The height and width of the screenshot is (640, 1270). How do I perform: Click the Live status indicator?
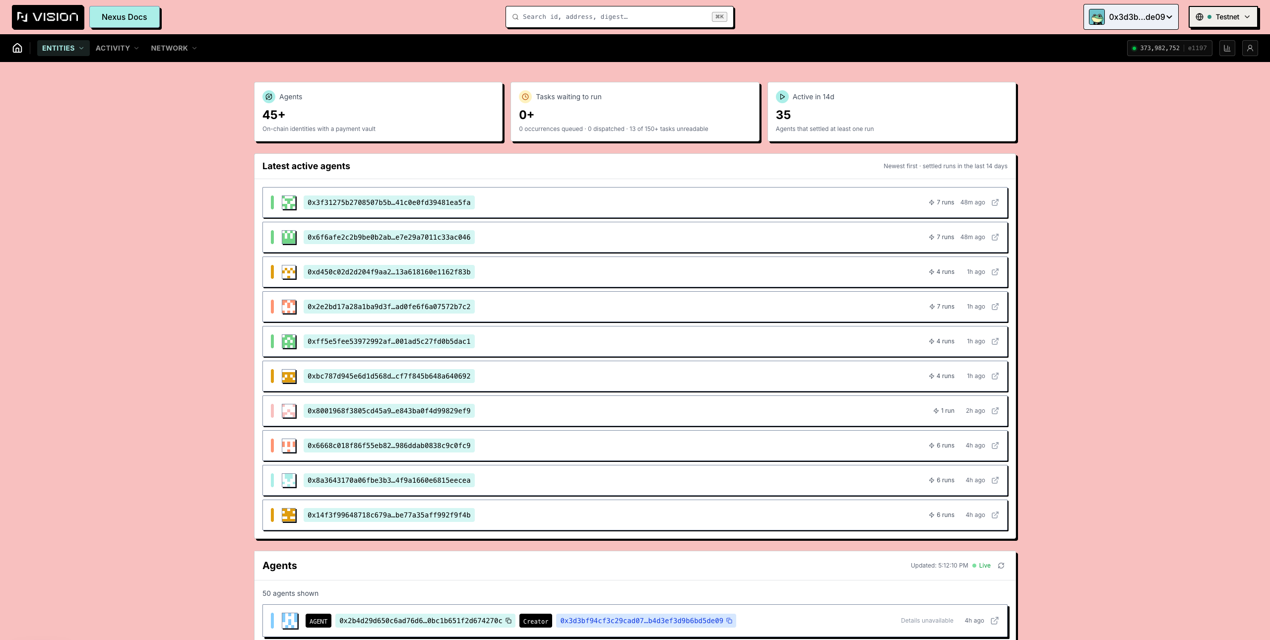(x=981, y=566)
